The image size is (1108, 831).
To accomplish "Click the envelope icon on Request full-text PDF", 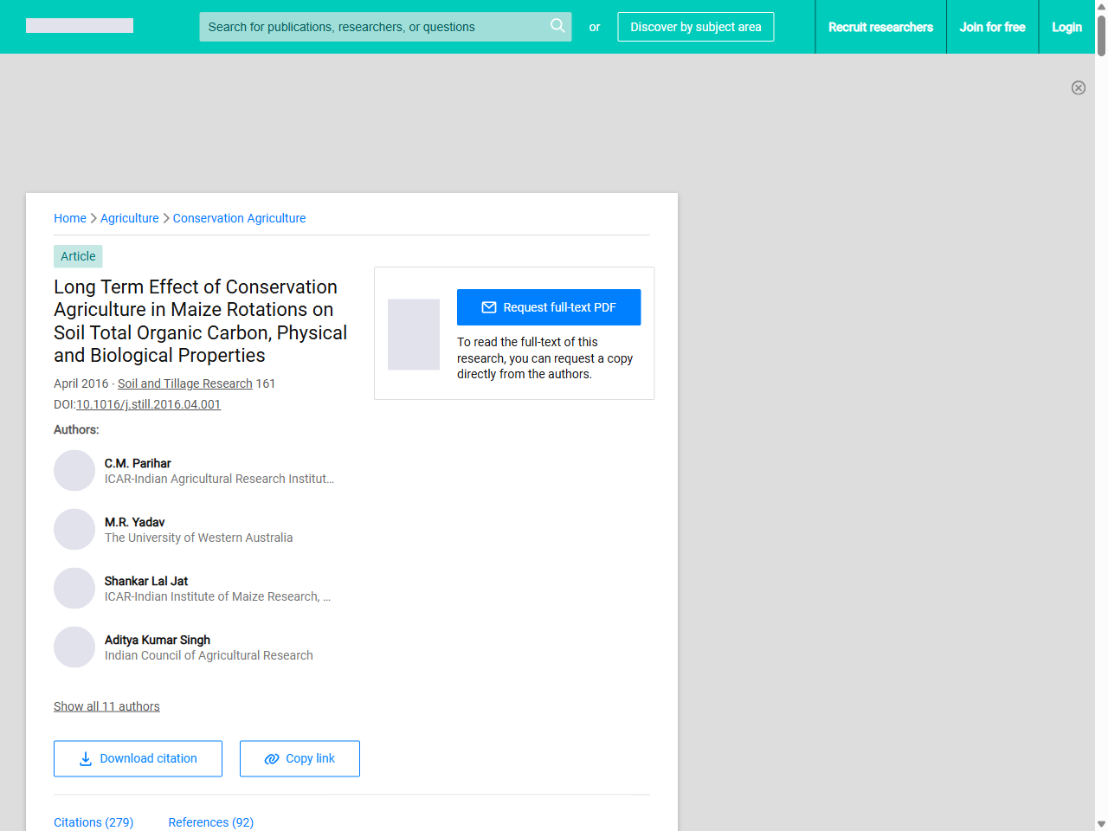I will pyautogui.click(x=490, y=306).
